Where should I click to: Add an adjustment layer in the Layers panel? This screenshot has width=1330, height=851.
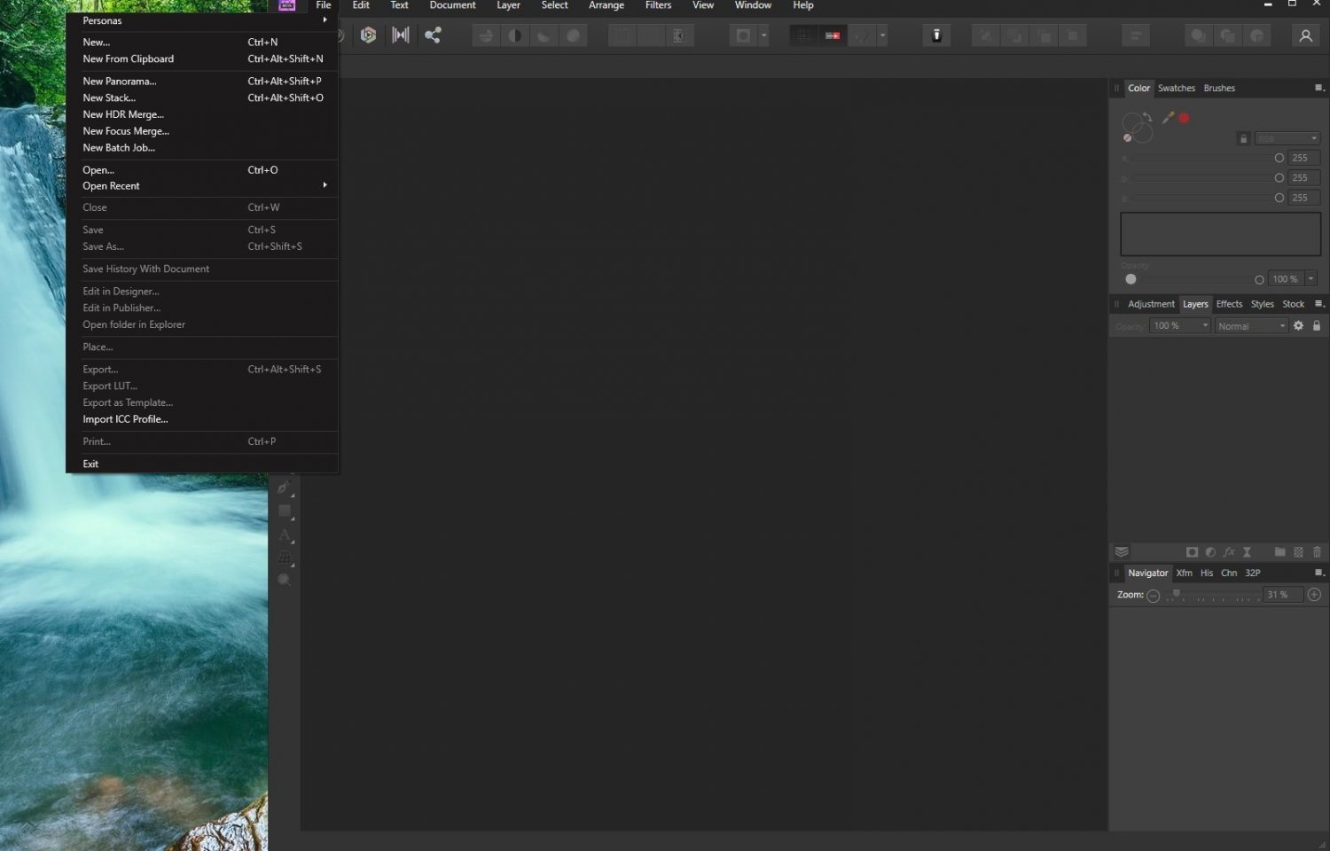pos(1210,551)
